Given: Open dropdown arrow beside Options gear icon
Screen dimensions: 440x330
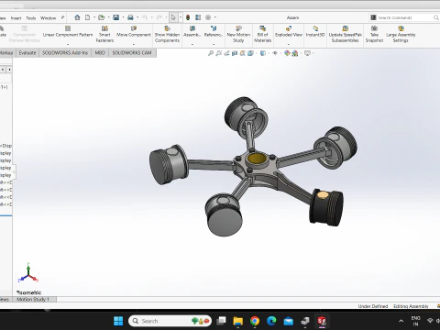Looking at the screenshot, I should coord(215,17).
